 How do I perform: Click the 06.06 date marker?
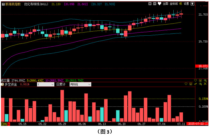coord(82,124)
